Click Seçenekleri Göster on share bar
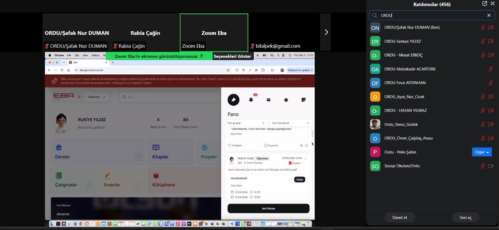This screenshot has height=230, width=499. [x=232, y=56]
